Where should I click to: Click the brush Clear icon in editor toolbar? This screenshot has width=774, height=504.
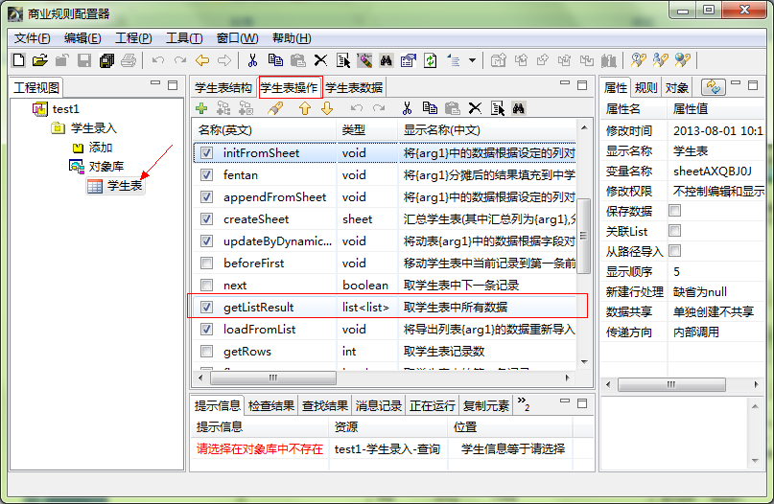click(275, 108)
